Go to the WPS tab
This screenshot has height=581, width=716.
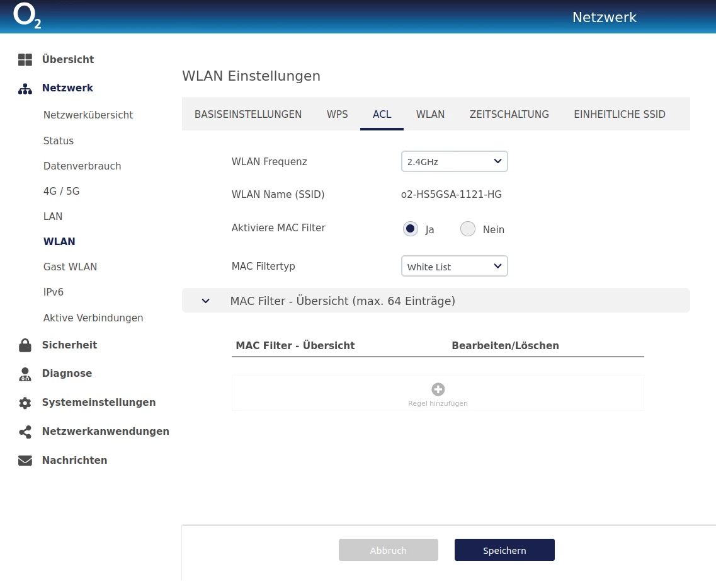pos(337,114)
